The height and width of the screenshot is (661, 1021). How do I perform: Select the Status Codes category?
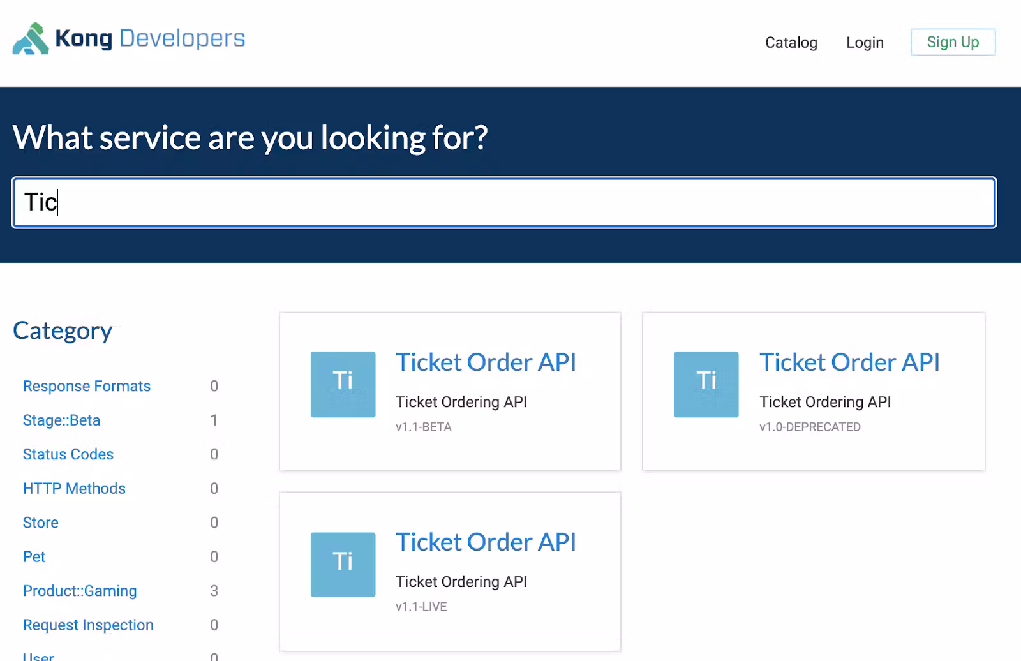(68, 454)
